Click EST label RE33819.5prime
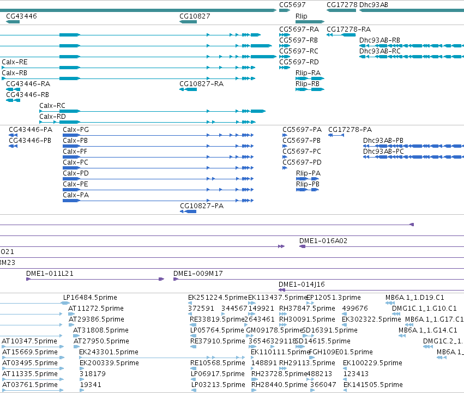 click(x=217, y=320)
